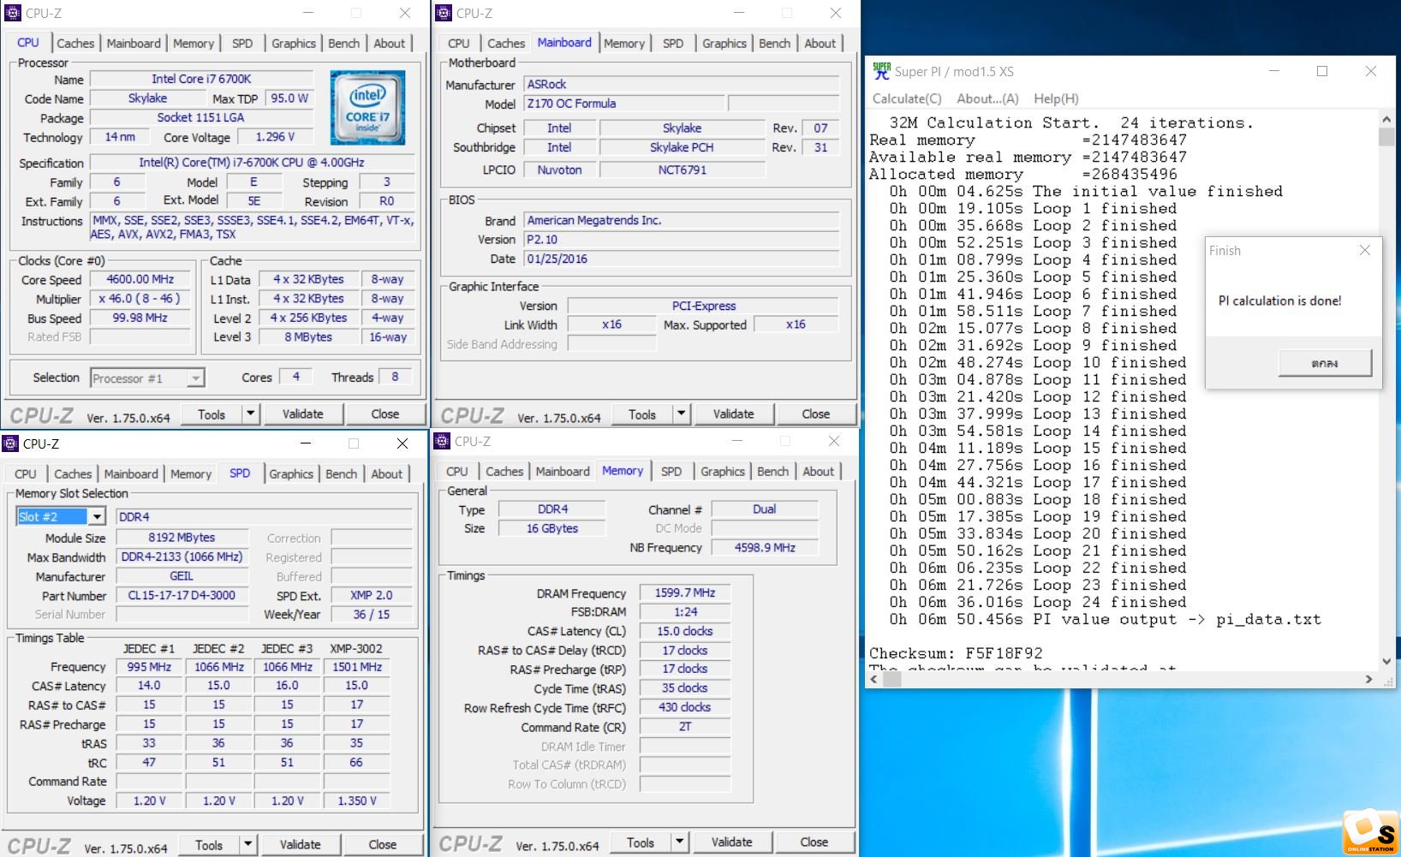
Task: Click the Online Station logo in corner
Action: tap(1371, 831)
